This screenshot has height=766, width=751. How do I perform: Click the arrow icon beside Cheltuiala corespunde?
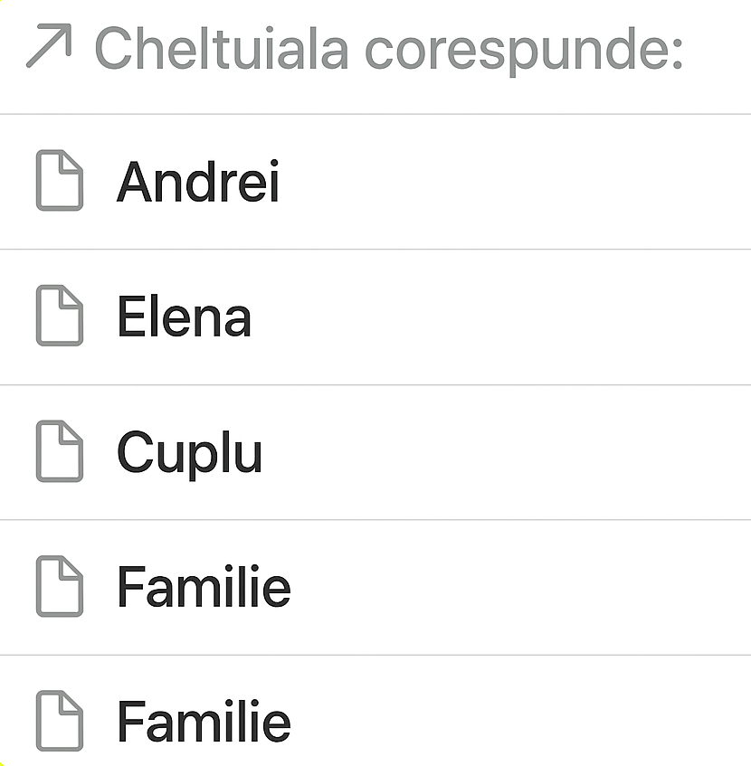point(48,47)
